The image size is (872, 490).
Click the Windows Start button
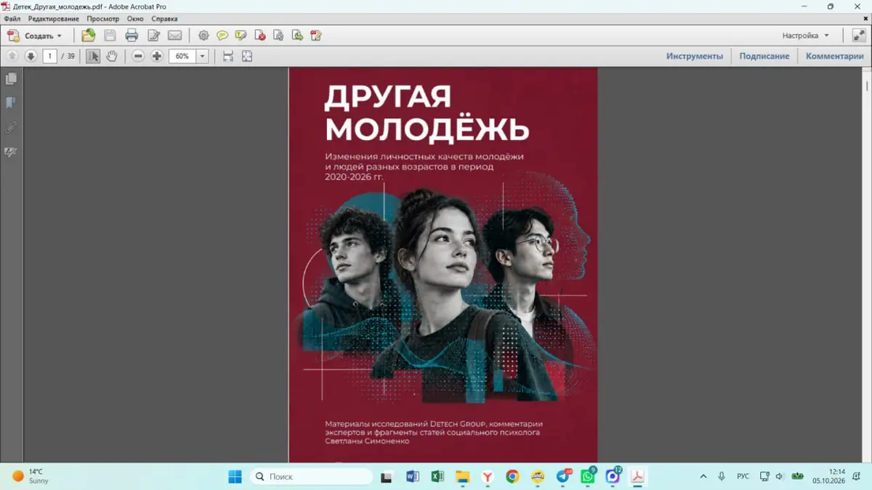pyautogui.click(x=235, y=476)
